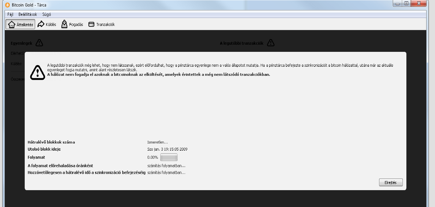Click the bold warning sentence 'A hálózat nem fogadja el'
The width and height of the screenshot is (435, 207).
[159, 74]
